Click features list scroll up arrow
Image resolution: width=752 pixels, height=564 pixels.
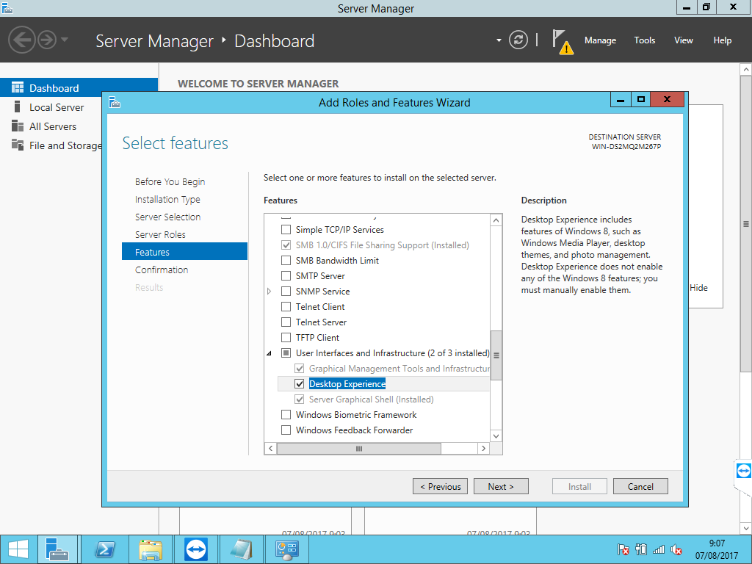click(x=496, y=220)
